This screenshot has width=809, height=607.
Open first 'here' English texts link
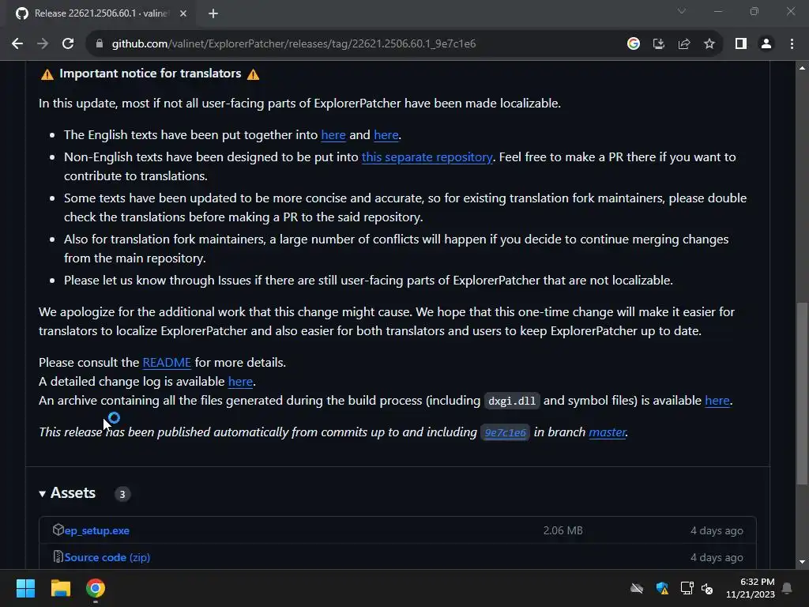[x=333, y=134]
